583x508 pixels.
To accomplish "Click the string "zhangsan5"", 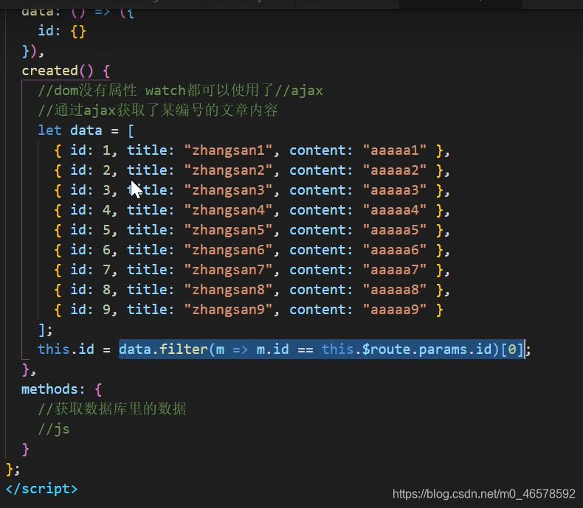I will (x=228, y=230).
